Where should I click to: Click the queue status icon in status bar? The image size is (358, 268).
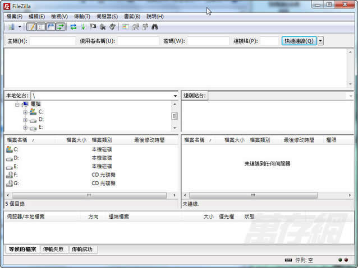point(288,260)
